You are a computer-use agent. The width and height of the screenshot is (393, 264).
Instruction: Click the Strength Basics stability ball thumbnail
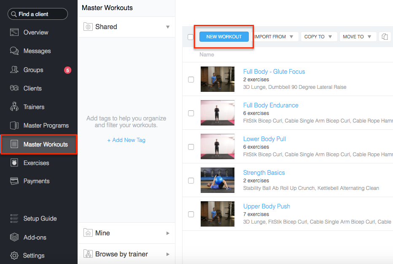218,180
